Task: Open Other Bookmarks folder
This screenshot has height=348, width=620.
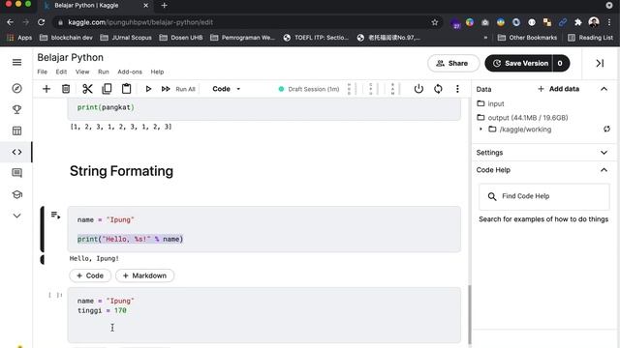Action: tap(527, 38)
